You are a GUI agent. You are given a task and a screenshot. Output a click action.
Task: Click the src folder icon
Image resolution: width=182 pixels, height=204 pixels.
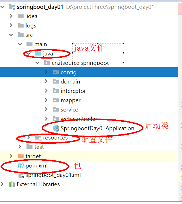point(21,35)
